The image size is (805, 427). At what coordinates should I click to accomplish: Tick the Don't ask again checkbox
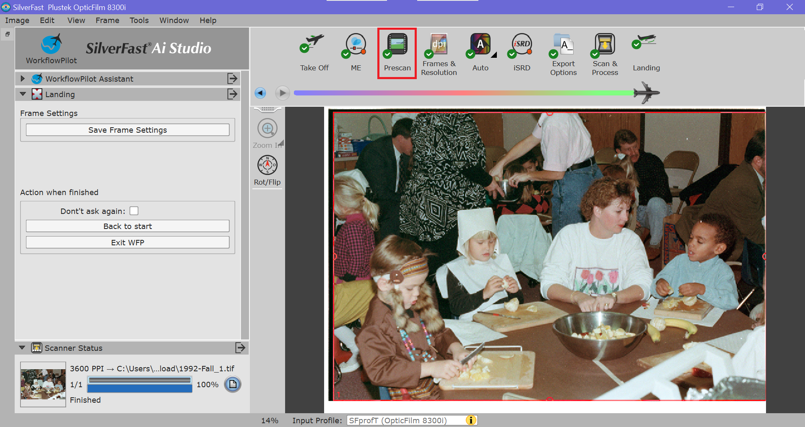(x=134, y=211)
